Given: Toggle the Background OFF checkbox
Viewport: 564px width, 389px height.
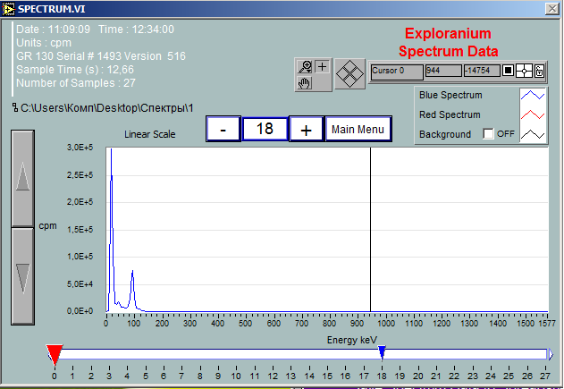Looking at the screenshot, I should 488,134.
